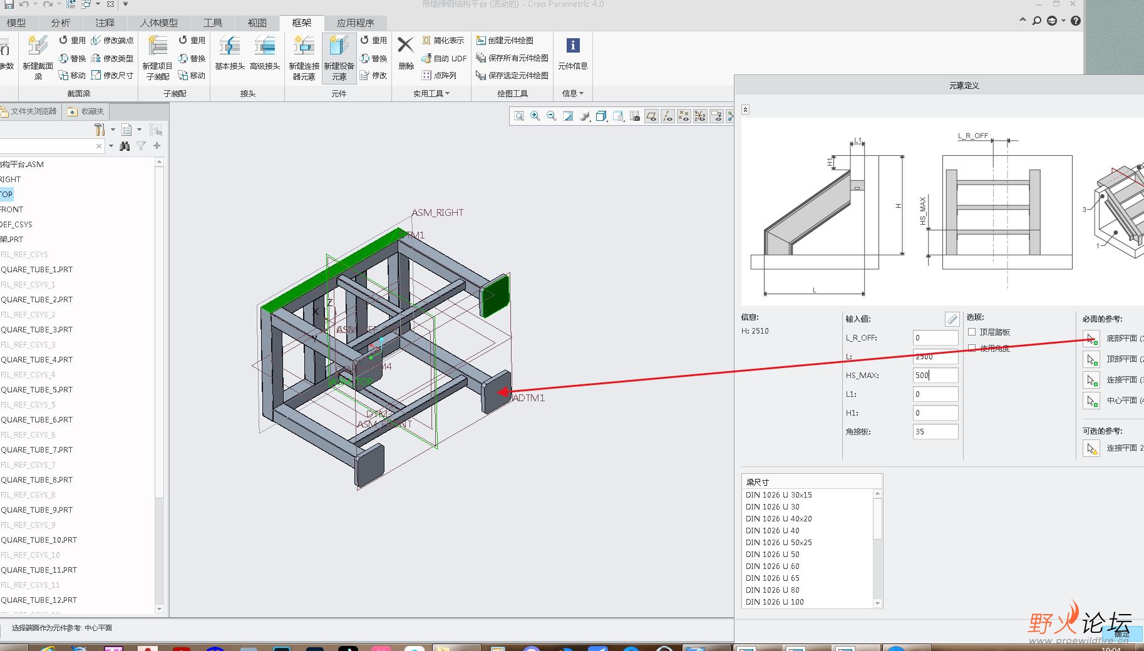Click HS_MAX input field

(x=935, y=376)
